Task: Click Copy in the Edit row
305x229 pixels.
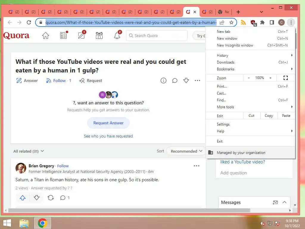Action: pos(269,116)
